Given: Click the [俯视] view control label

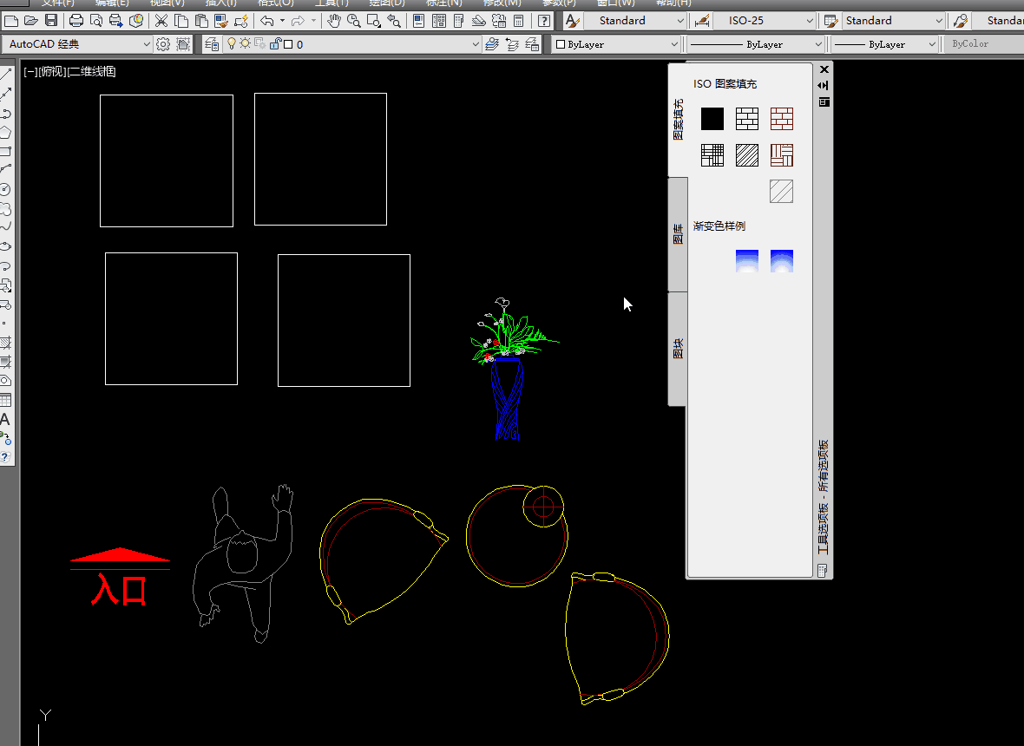Looking at the screenshot, I should coord(52,71).
